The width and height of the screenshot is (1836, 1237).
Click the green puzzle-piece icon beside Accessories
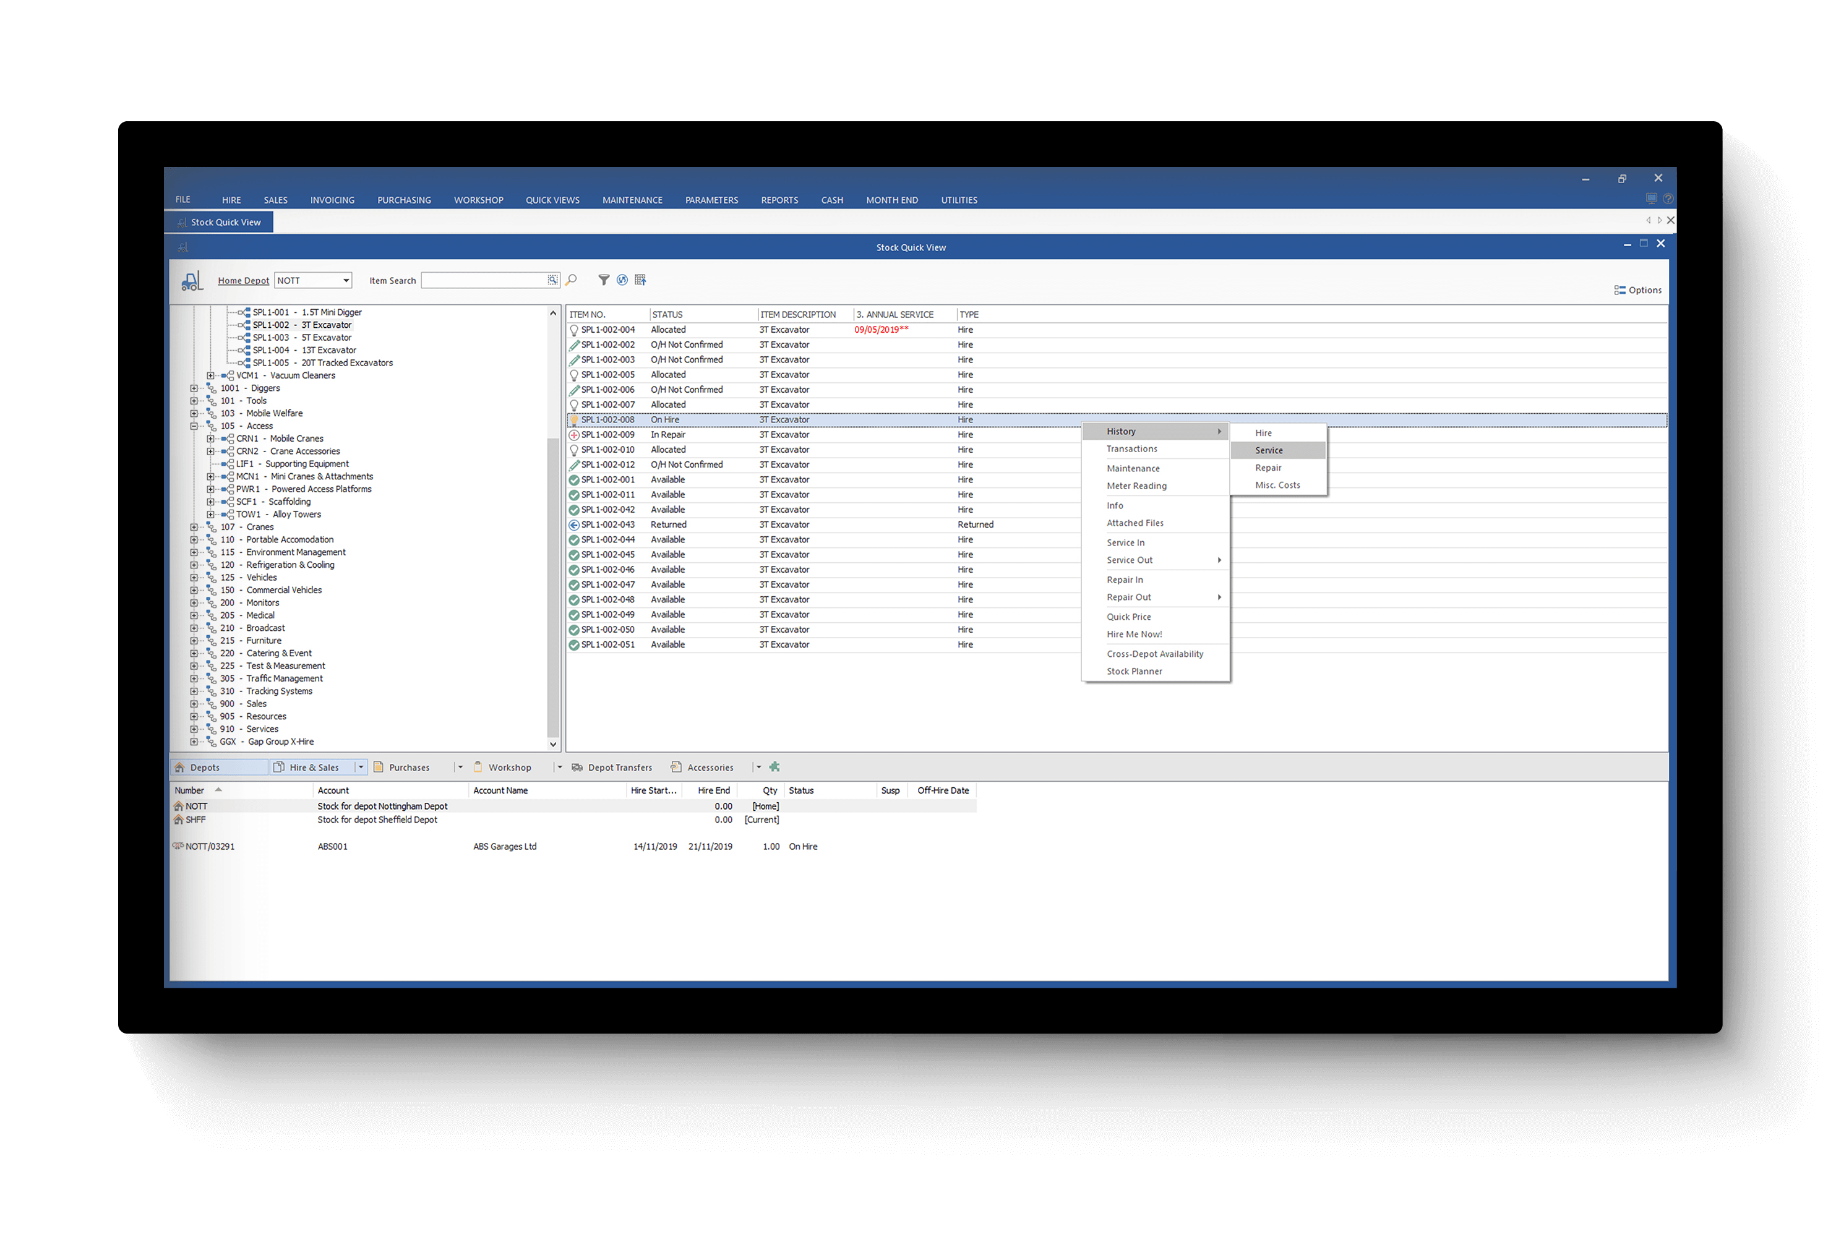[774, 766]
